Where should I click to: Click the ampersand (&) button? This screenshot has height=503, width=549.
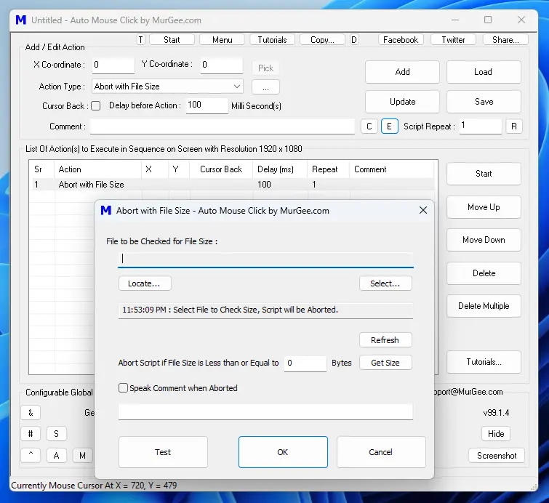tap(31, 413)
